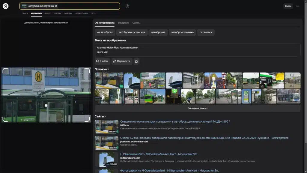This screenshot has width=307, height=173.
Task: Open the 360tv.ru article link
Action: [x=175, y=121]
